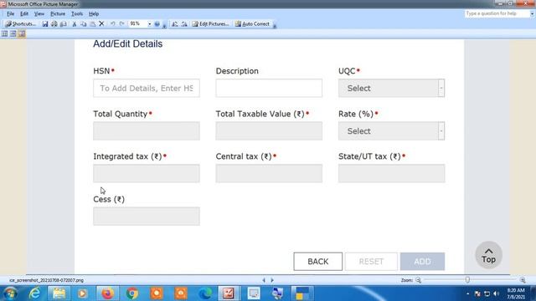Viewport: 536px width, 301px height.
Task: Click the Total Taxable Value field
Action: [269, 130]
